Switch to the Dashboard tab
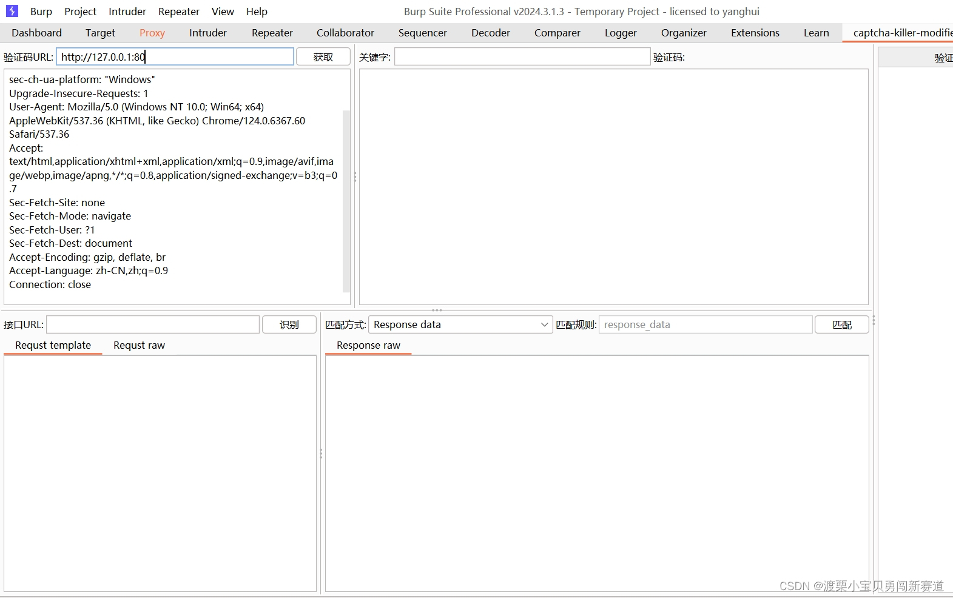Image resolution: width=953 pixels, height=598 pixels. [x=37, y=33]
